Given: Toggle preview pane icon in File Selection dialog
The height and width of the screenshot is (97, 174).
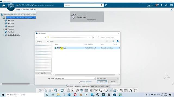Looking at the screenshot, I should coord(113,41).
